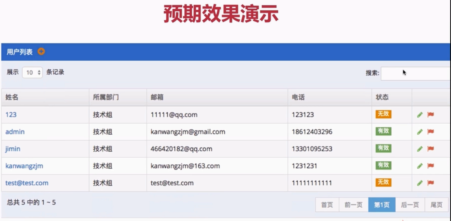Click the 有效 badge in admin row

pos(383,131)
